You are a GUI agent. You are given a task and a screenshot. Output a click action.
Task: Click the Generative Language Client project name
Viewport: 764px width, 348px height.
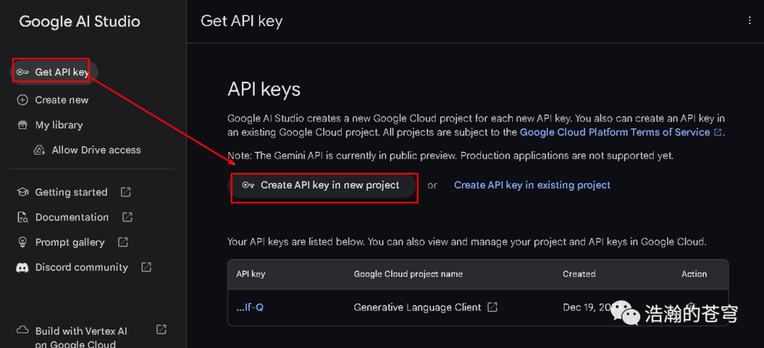417,307
